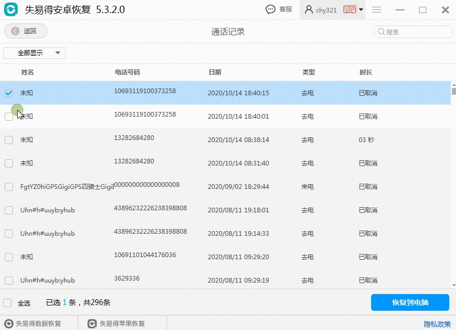
Task: Click the 恢复到电脑 button
Action: pos(410,302)
